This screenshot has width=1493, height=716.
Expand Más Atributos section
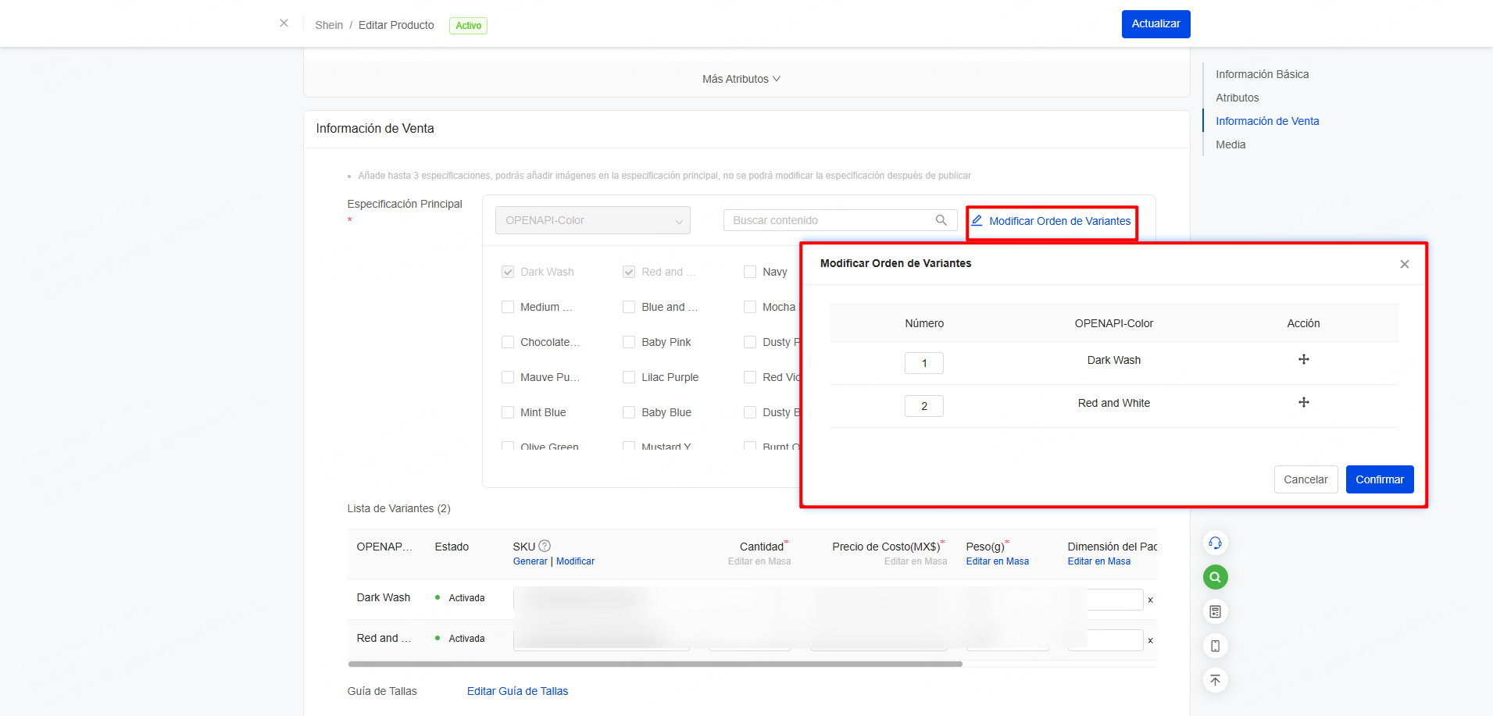(741, 79)
